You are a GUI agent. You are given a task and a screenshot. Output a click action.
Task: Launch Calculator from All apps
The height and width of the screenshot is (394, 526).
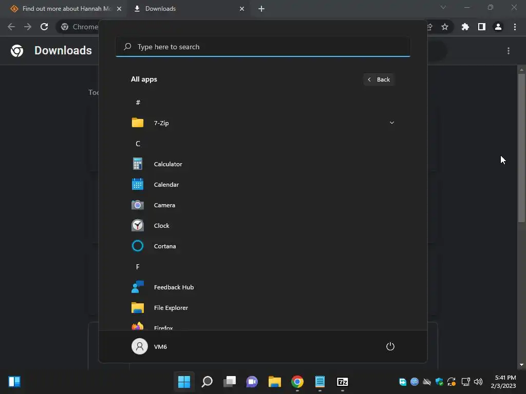(262, 164)
